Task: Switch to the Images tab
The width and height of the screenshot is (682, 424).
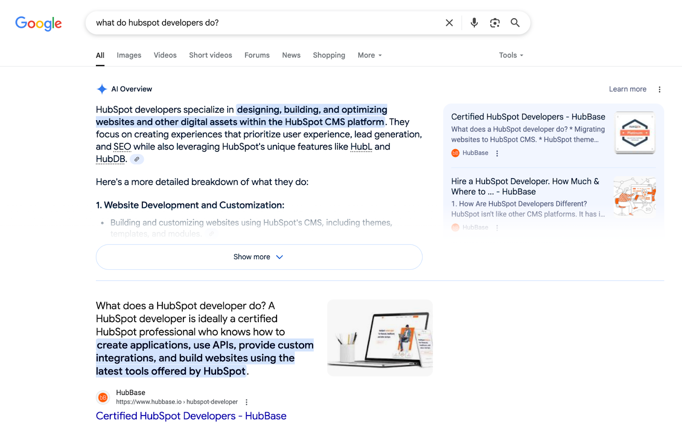Action: (x=129, y=55)
